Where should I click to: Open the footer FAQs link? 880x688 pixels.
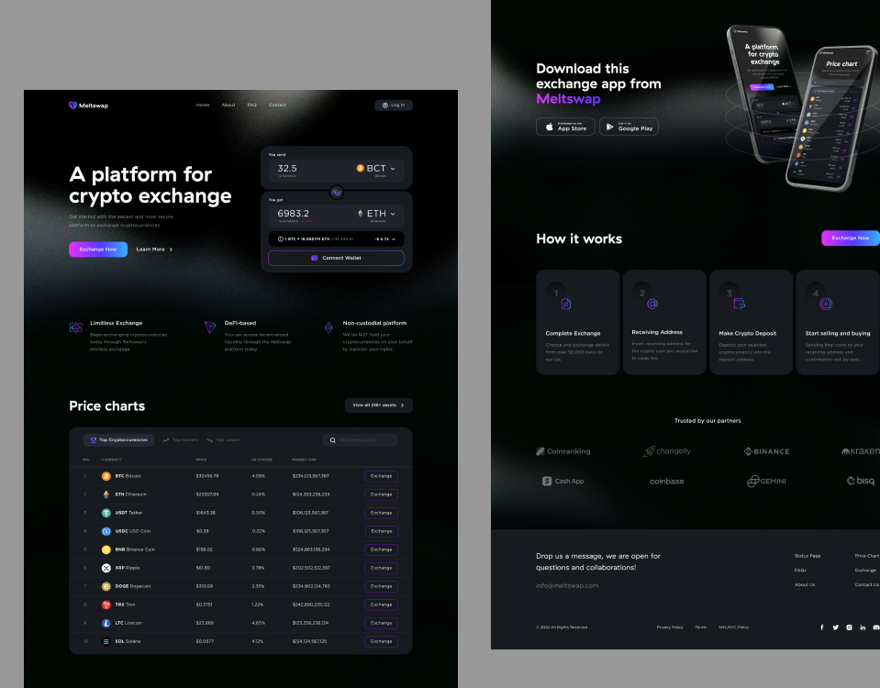pos(800,571)
